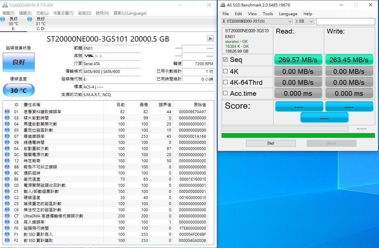Viewport: 379px width, 248px height.
Task: Open the 磁碟(D) menu in CrystalDiskInfo
Action: [85, 13]
